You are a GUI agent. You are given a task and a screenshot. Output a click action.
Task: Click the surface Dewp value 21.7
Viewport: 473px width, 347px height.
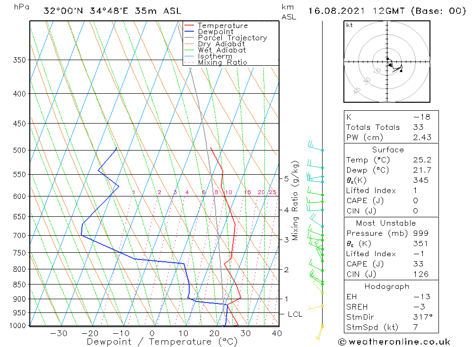pyautogui.click(x=422, y=170)
